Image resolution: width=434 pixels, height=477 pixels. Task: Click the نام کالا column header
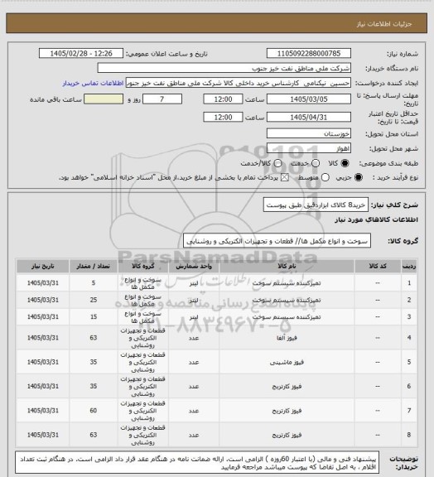click(x=287, y=266)
